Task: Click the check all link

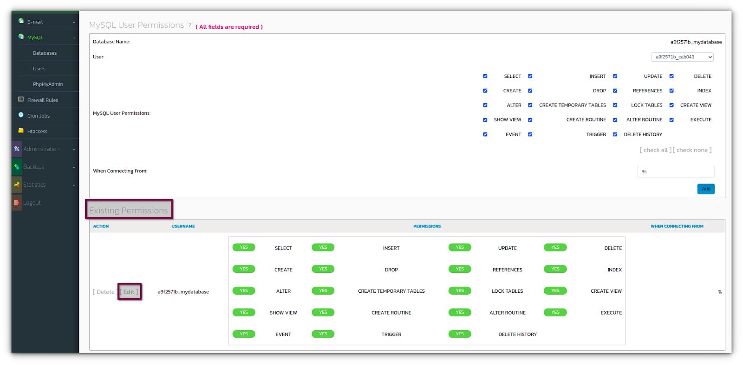Action: 655,150
